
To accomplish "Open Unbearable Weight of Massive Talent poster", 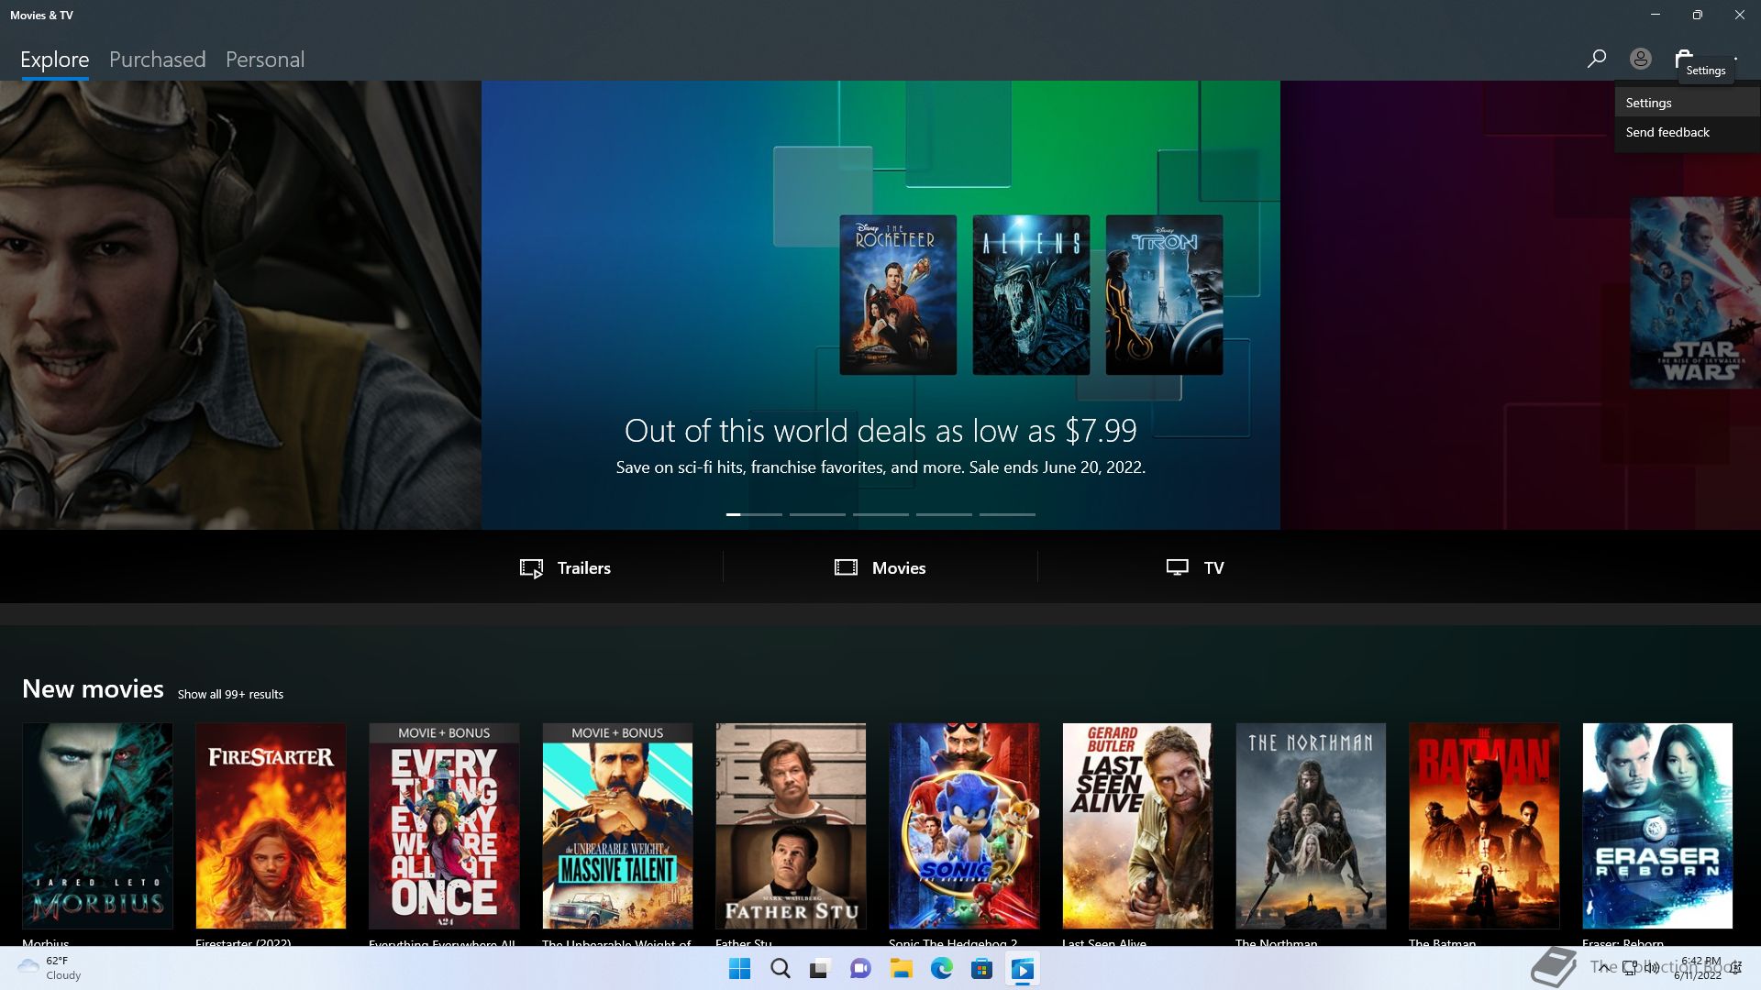I will point(617,826).
